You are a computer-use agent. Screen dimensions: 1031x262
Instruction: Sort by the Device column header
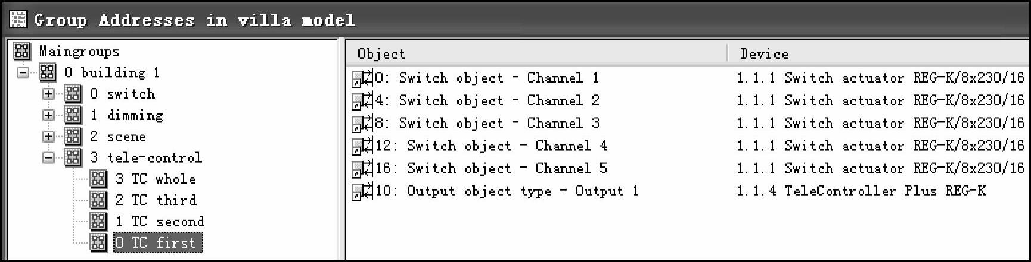point(876,54)
